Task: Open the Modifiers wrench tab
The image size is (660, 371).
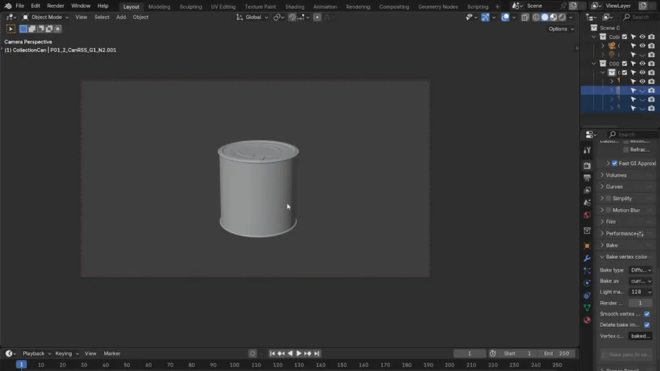Action: [x=587, y=258]
